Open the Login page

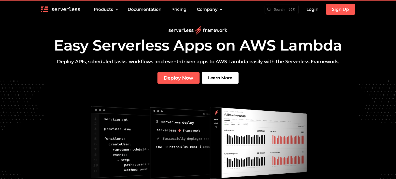pos(312,9)
